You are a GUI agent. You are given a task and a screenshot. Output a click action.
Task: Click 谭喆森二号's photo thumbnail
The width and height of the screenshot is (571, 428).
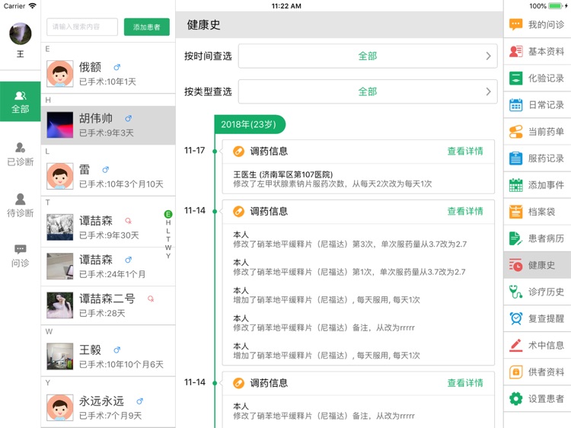click(59, 305)
